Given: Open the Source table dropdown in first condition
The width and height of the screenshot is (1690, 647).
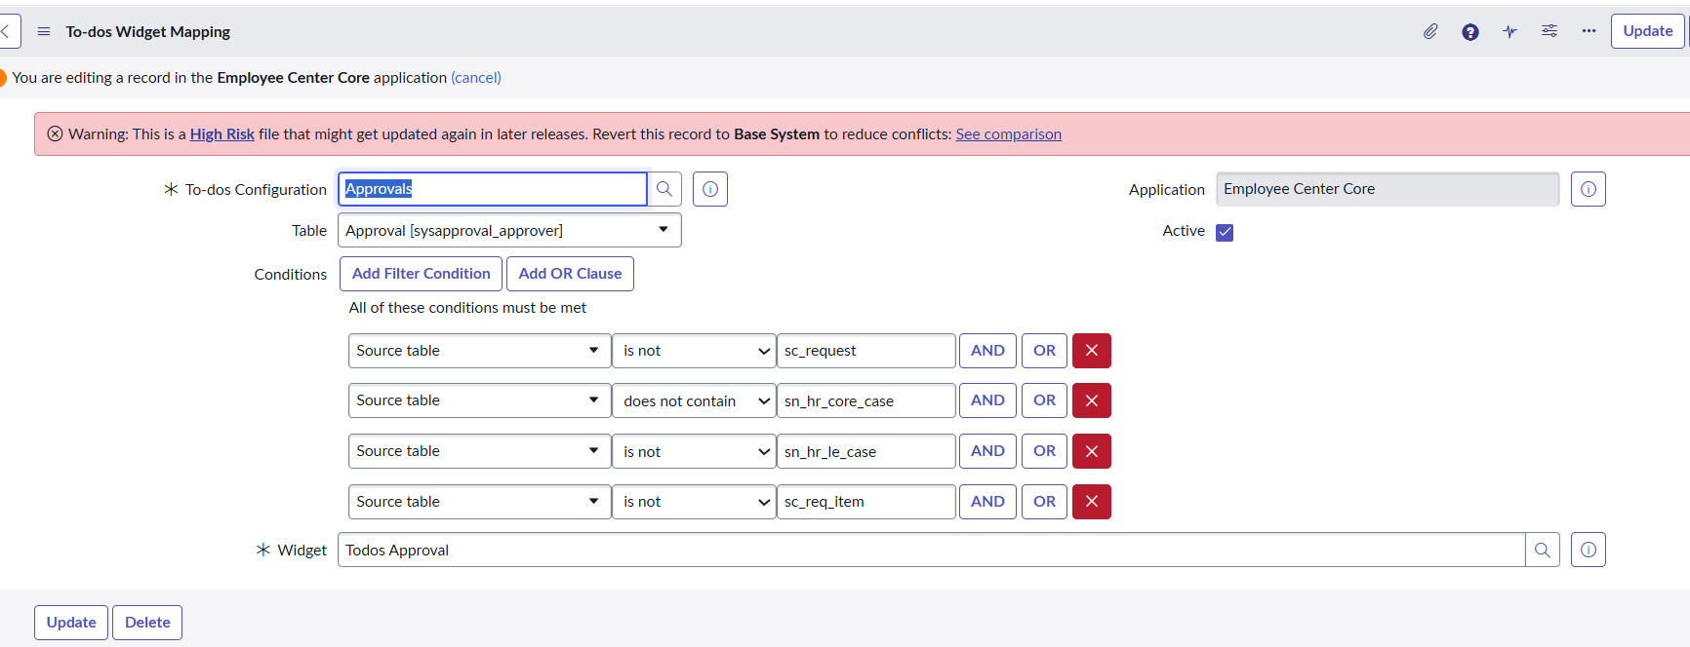Looking at the screenshot, I should pyautogui.click(x=478, y=351).
